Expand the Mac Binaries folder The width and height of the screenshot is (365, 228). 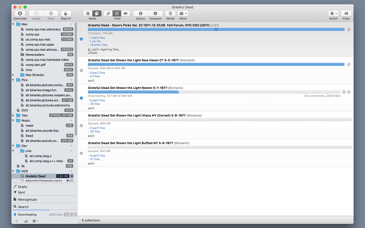(x=13, y=75)
